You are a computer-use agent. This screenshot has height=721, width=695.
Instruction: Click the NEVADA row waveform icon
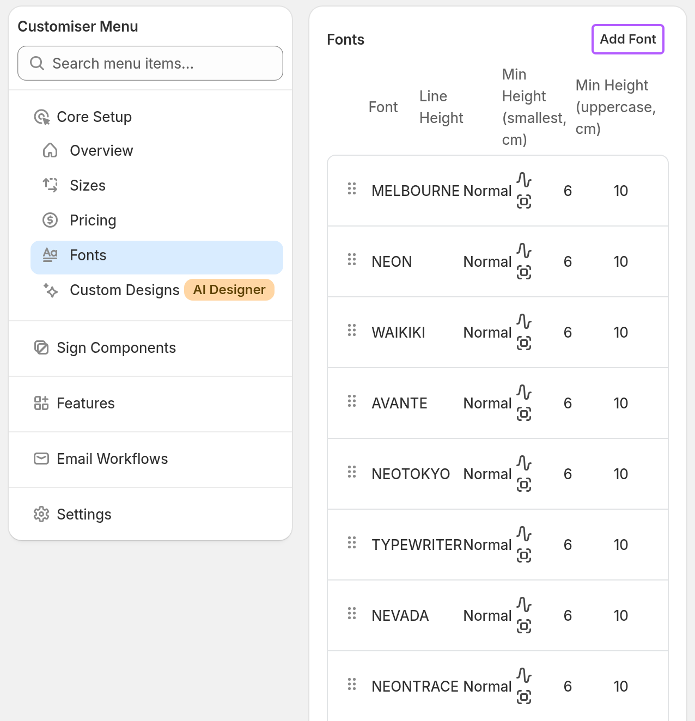[524, 604]
